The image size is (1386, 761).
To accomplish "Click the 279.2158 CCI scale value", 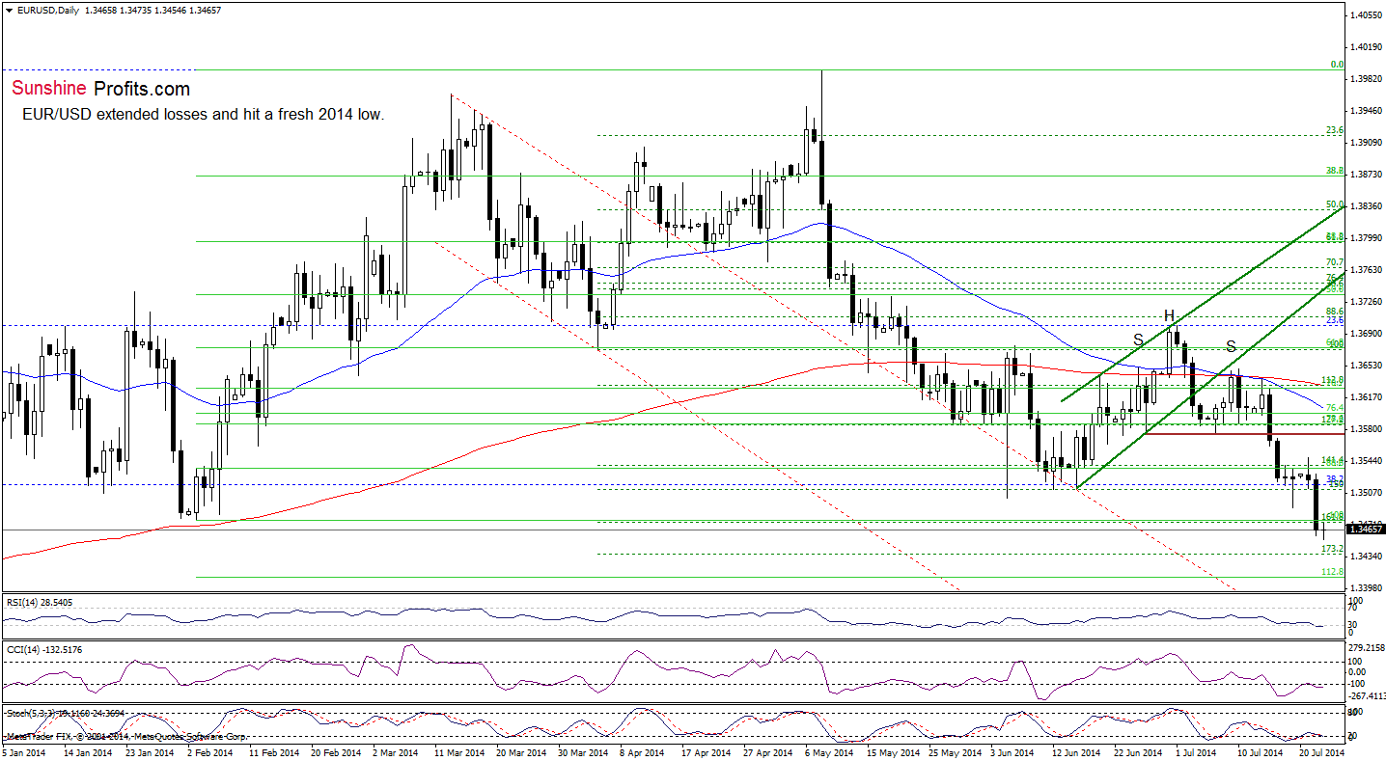I will [1367, 647].
